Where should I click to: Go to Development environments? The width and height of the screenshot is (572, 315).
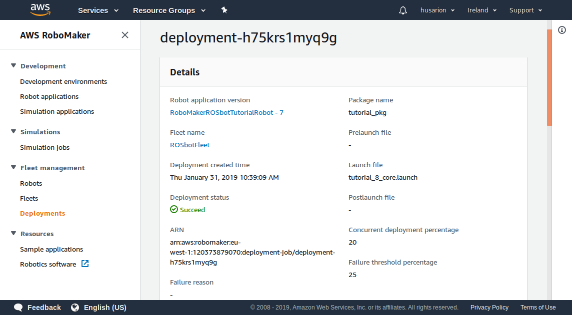pos(63,81)
